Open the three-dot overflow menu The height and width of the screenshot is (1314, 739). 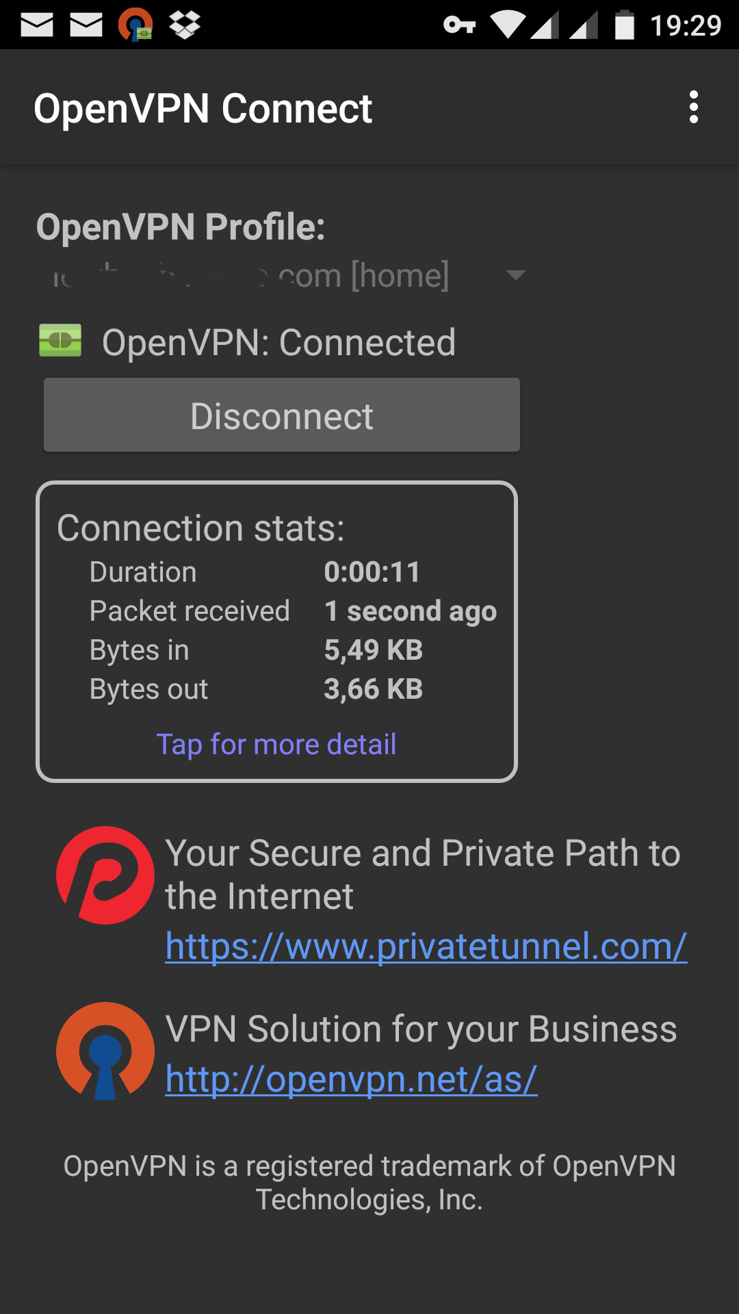coord(693,107)
